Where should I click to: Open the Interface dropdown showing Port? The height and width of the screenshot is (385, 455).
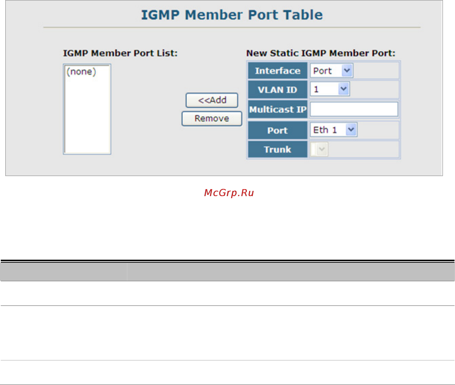pyautogui.click(x=331, y=71)
